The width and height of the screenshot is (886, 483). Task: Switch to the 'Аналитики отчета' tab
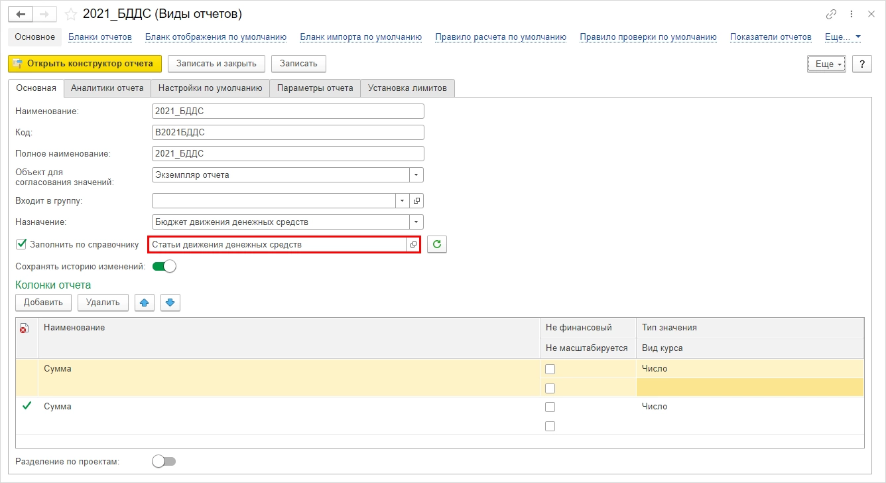(x=107, y=88)
